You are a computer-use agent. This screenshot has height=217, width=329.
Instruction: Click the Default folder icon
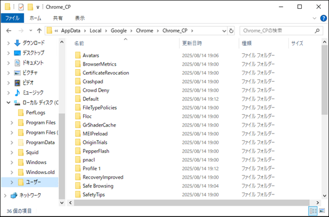[78, 99]
